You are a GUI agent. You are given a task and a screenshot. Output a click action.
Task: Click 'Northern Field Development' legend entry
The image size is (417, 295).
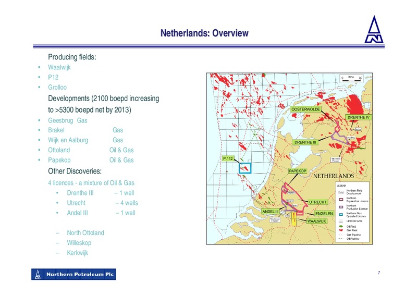pos(350,192)
